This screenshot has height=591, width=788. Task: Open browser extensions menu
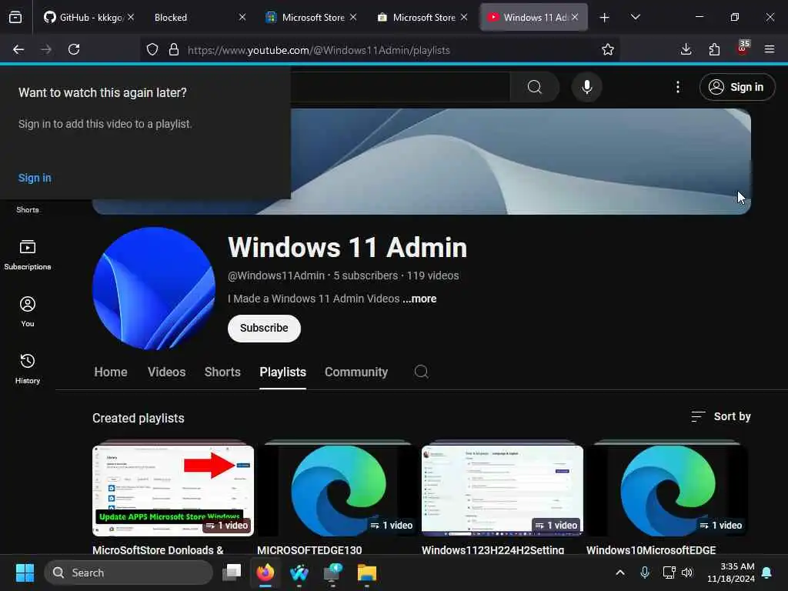click(714, 49)
